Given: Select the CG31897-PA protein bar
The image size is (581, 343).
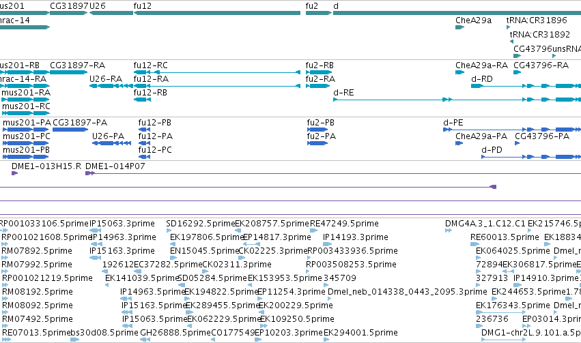Looking at the screenshot, I should 70,130.
